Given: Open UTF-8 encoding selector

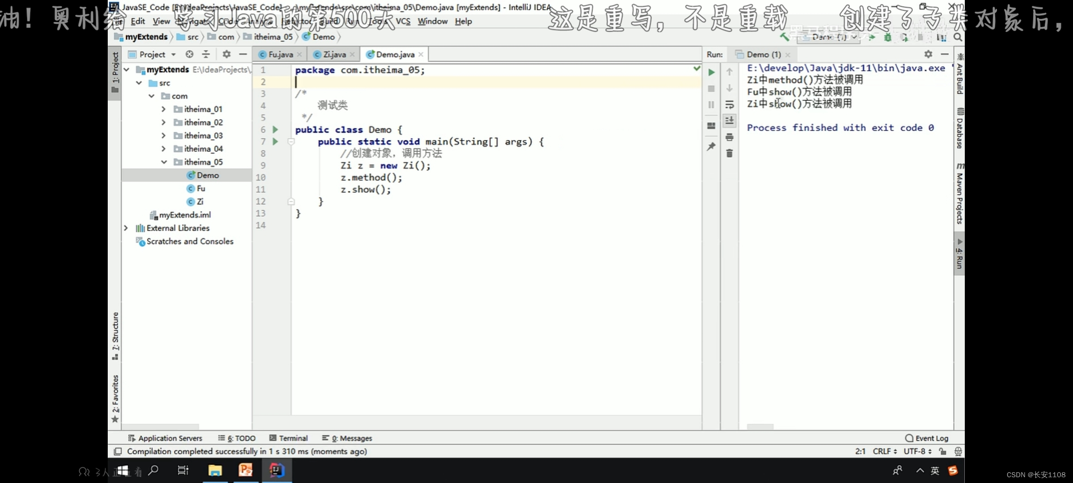Looking at the screenshot, I should click(917, 451).
